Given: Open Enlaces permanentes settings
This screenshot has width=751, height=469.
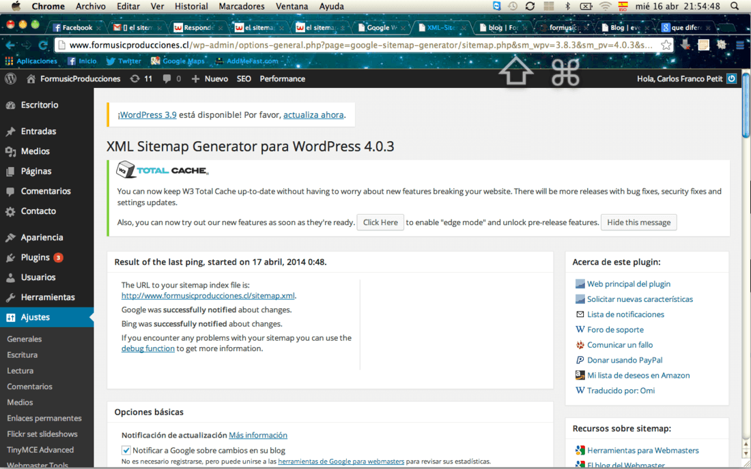Looking at the screenshot, I should [x=44, y=419].
